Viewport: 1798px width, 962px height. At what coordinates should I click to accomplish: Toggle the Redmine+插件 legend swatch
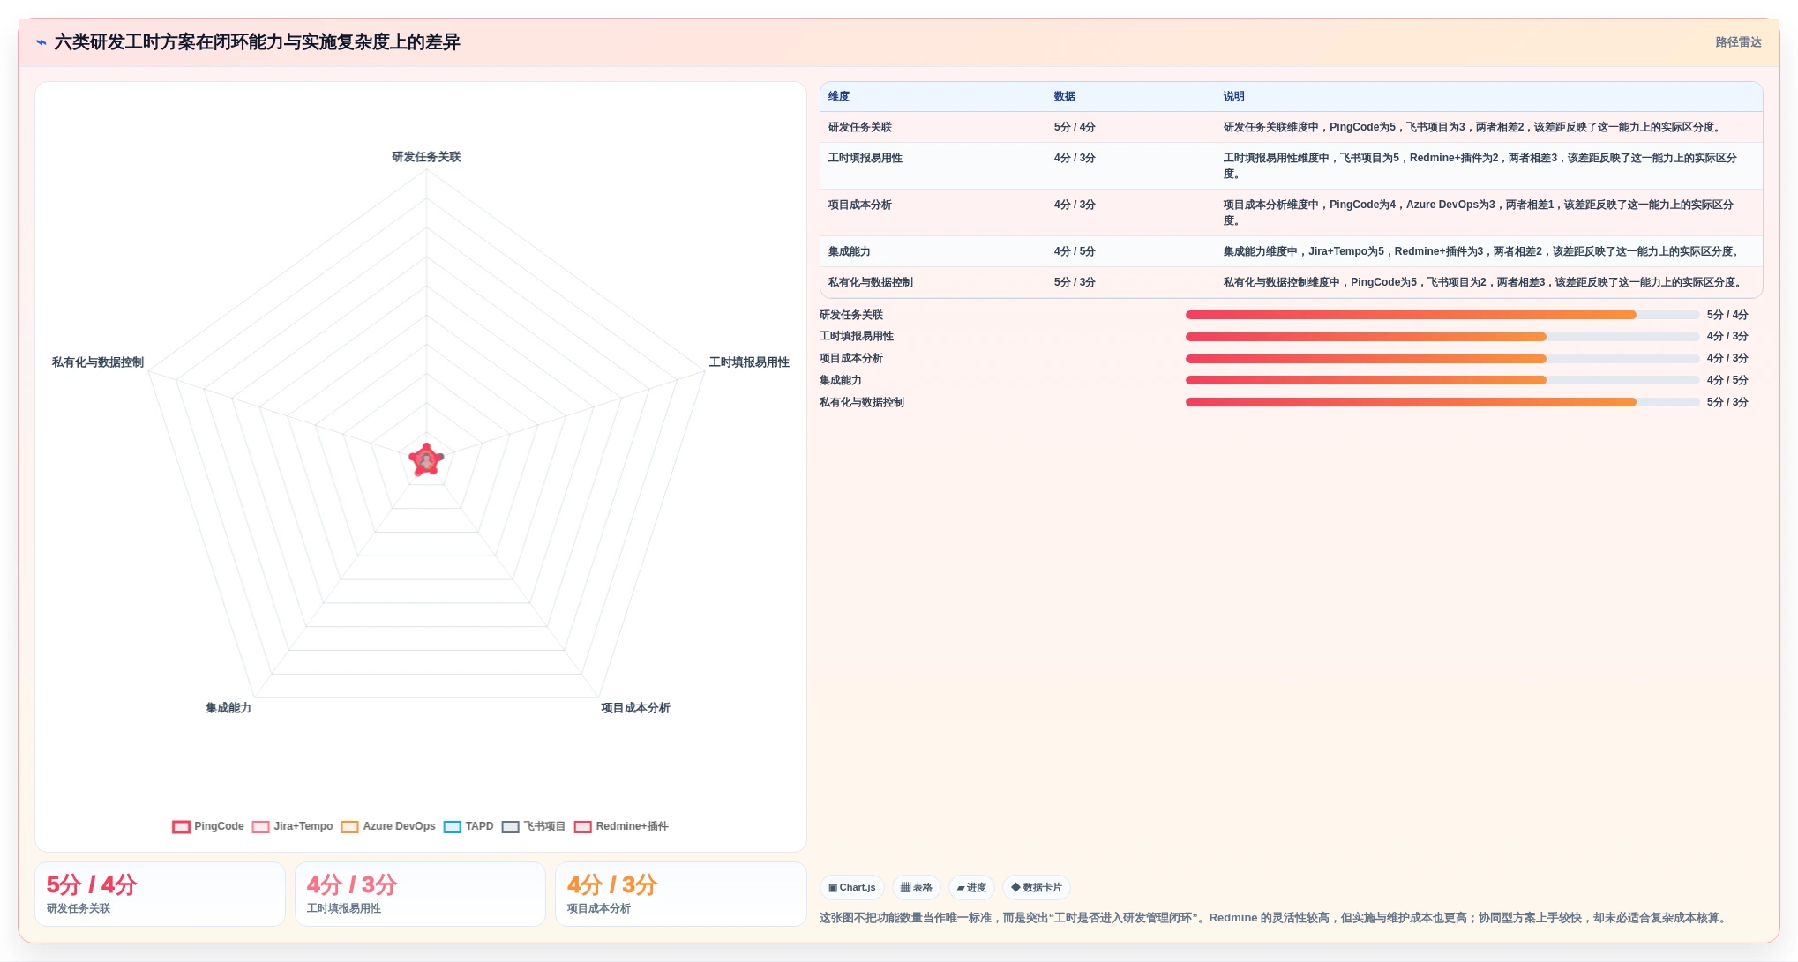[x=582, y=827]
